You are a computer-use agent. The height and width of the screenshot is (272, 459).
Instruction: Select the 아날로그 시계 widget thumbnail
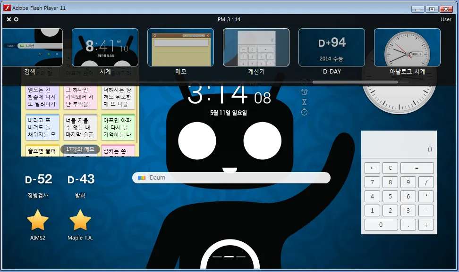pos(407,47)
